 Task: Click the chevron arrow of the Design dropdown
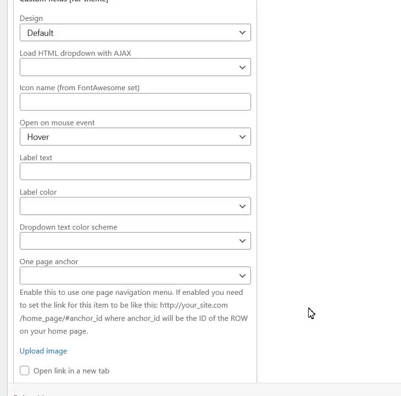click(242, 32)
